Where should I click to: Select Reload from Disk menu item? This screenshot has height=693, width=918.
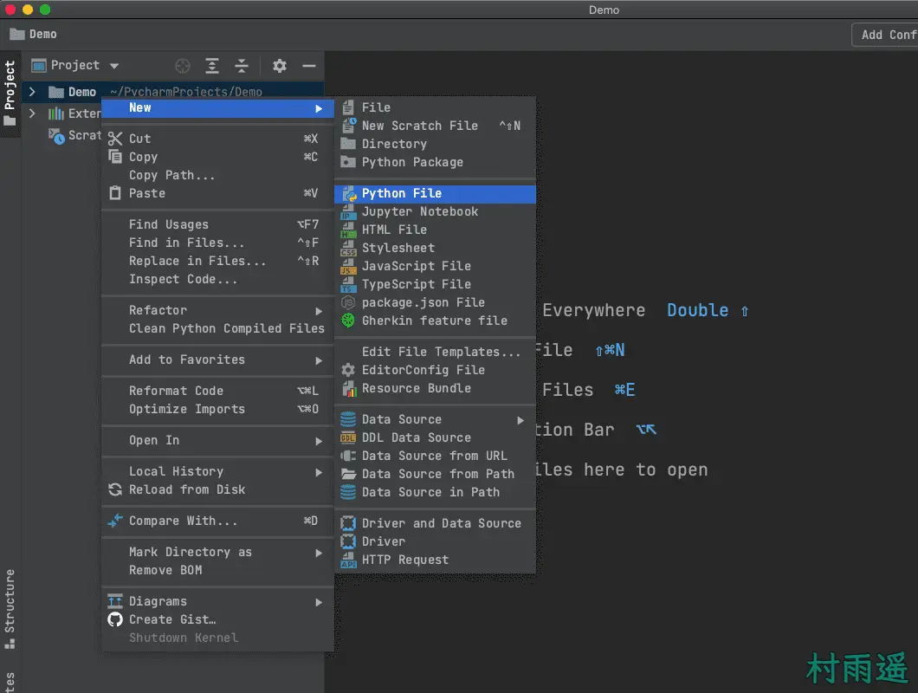[186, 489]
